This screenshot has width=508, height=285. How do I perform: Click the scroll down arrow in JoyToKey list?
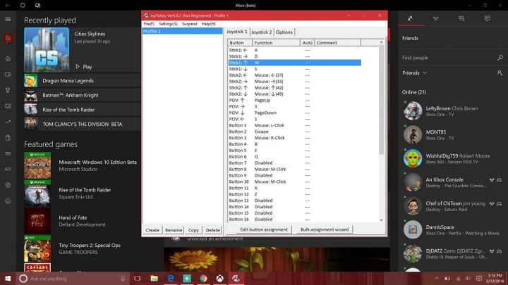[381, 220]
